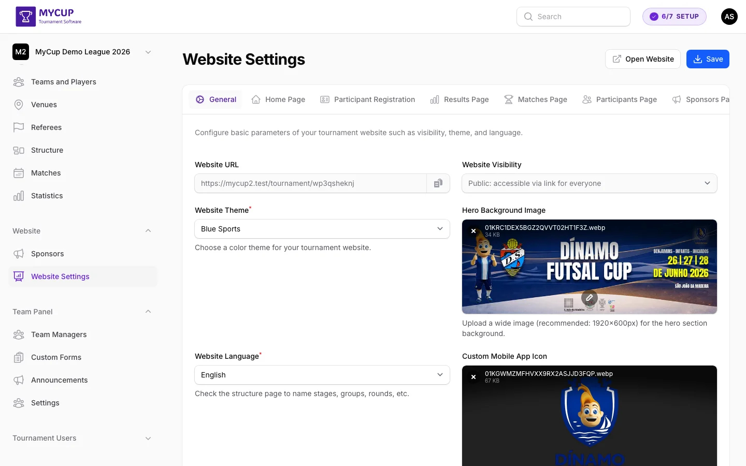
Task: Click the M2 tournament badge
Action: tap(21, 52)
